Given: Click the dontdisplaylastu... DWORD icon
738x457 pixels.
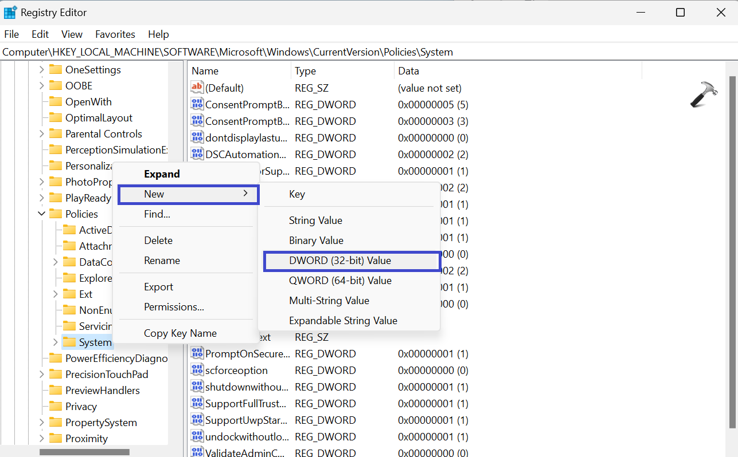Looking at the screenshot, I should (x=197, y=137).
